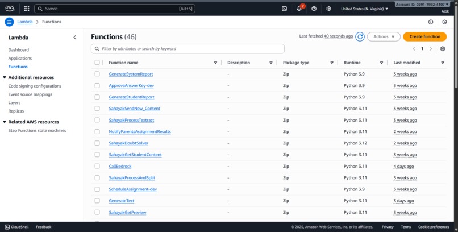Open the services grid menu
Image resolution: width=458 pixels, height=232 pixels.
[27, 9]
